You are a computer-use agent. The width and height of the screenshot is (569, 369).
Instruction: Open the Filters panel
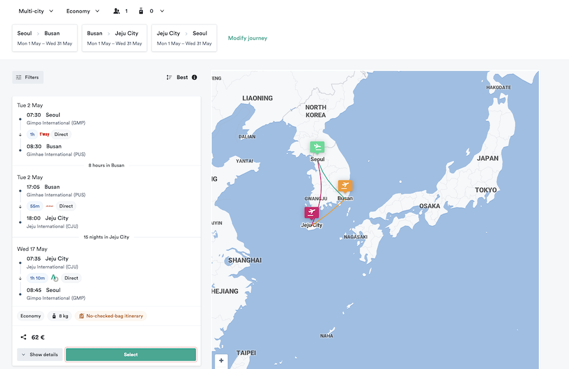tap(28, 77)
